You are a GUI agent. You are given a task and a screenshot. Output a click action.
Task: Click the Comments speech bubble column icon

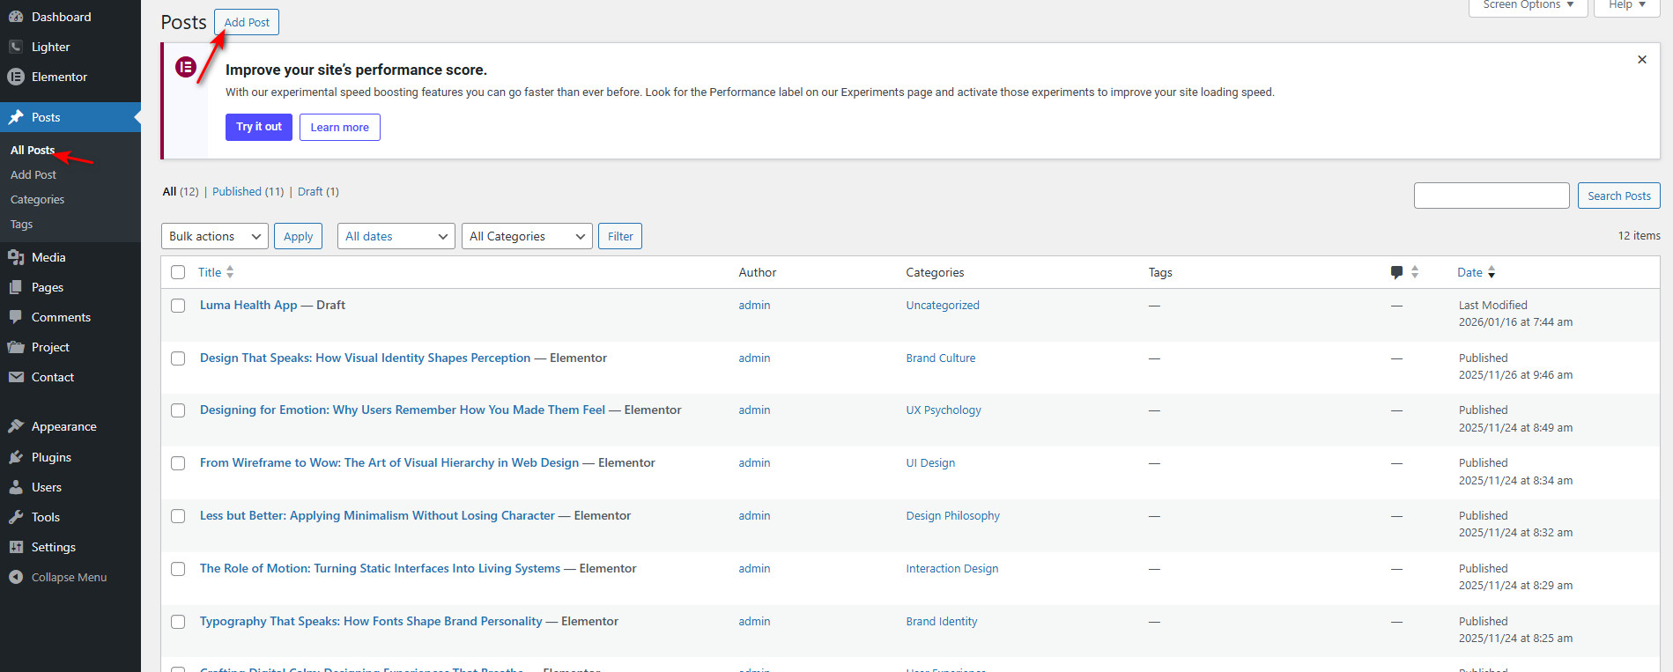(x=1396, y=272)
